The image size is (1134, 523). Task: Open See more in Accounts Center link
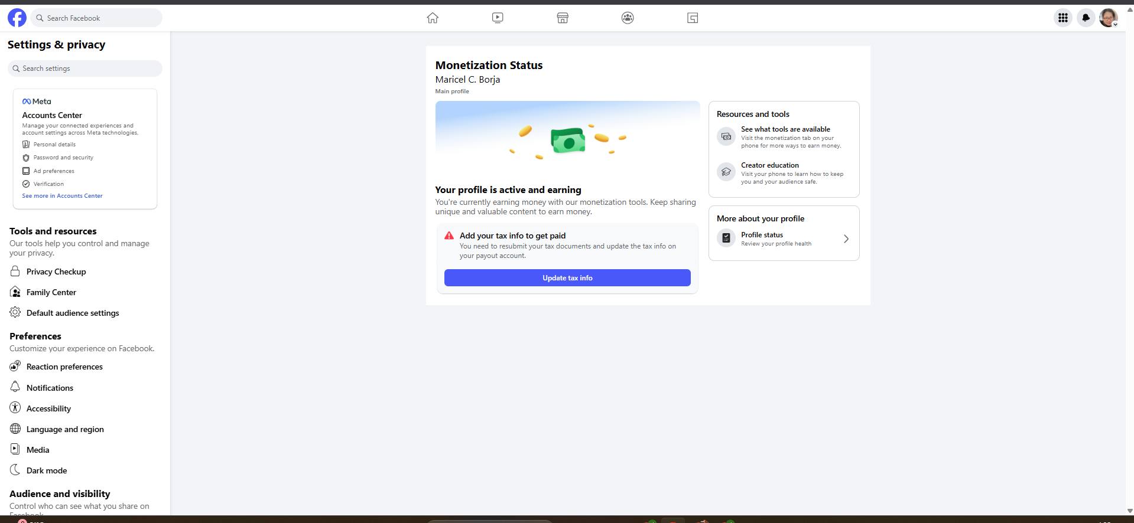[62, 195]
